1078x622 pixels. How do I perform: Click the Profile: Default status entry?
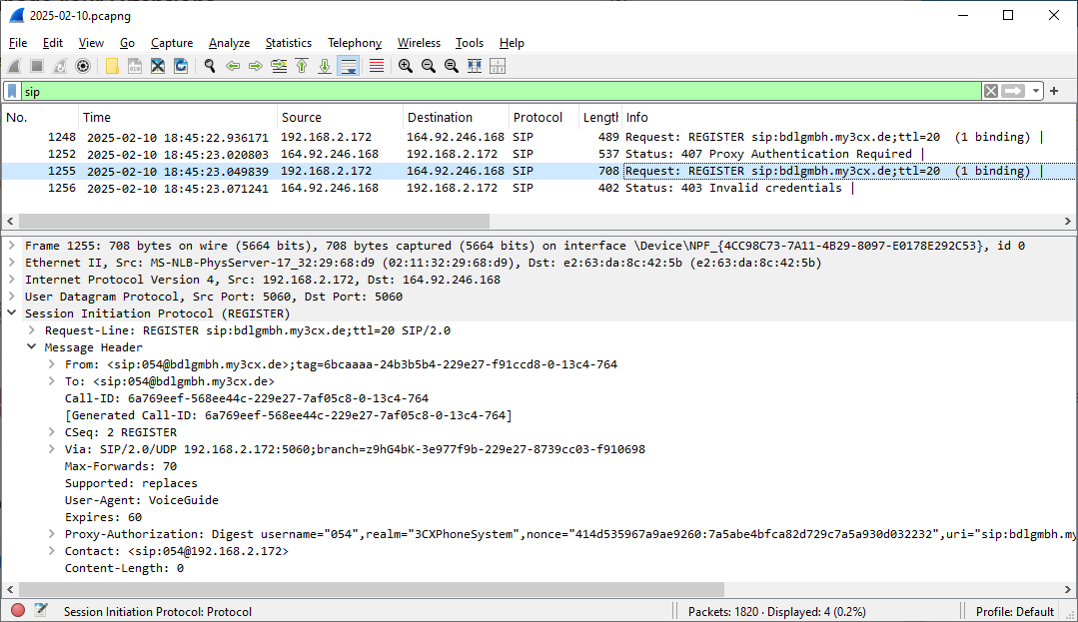pyautogui.click(x=1015, y=611)
